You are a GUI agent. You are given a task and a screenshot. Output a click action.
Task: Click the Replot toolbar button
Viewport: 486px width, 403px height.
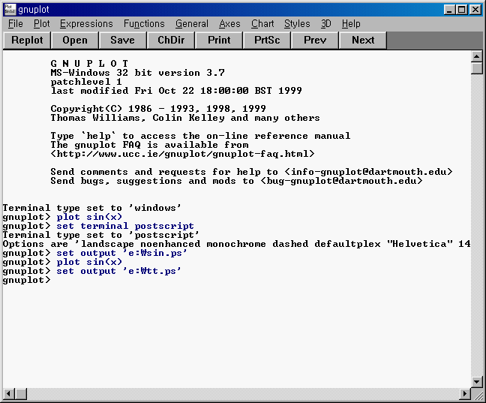27,41
